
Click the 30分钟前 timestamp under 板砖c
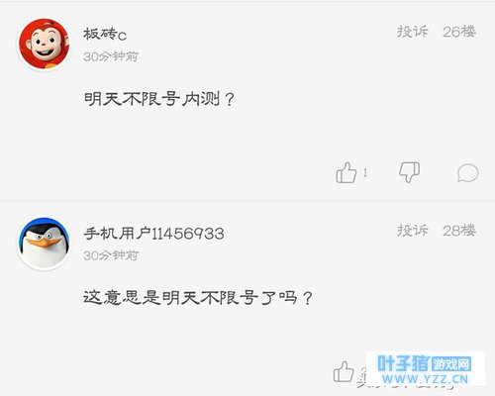[111, 56]
